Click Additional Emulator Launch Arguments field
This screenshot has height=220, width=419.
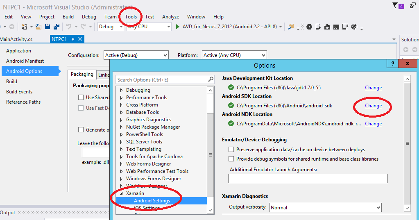(308, 178)
